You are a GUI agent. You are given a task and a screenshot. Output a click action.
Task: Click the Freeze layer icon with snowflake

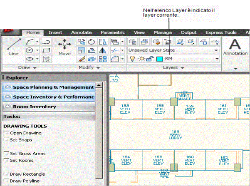(x=203, y=42)
